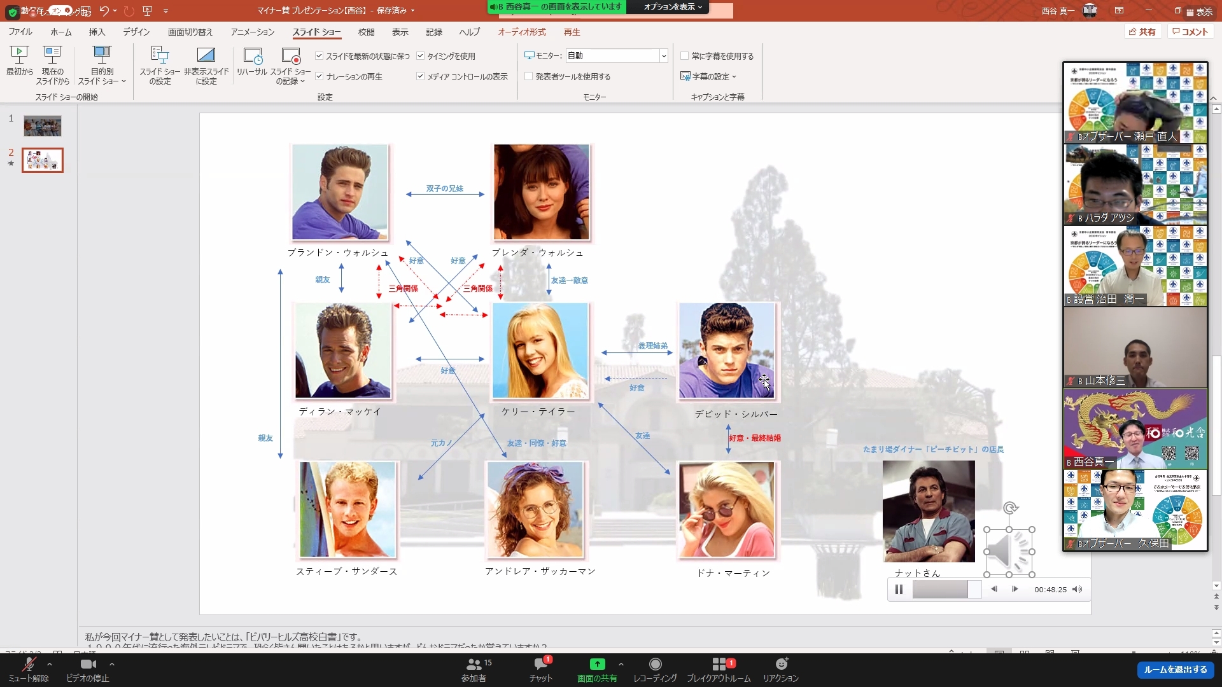Expand microphone options arrow in Zoom
This screenshot has width=1222, height=687.
click(50, 664)
